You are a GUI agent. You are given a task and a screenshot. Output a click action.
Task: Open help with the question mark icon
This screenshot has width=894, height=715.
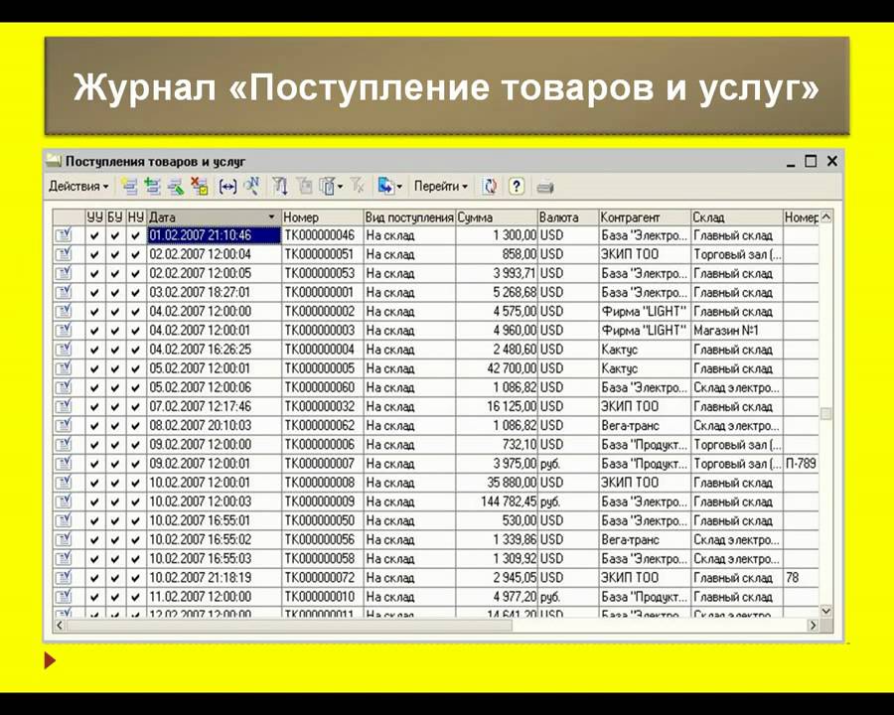pos(516,187)
